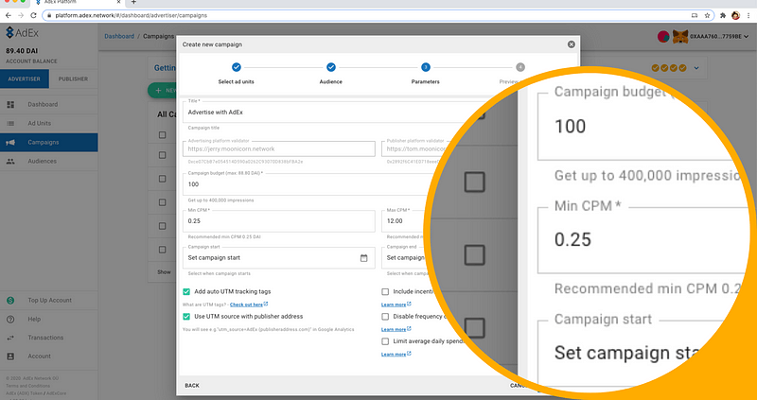
Task: Close the AdEx Platform browser tab
Action: (x=119, y=3)
